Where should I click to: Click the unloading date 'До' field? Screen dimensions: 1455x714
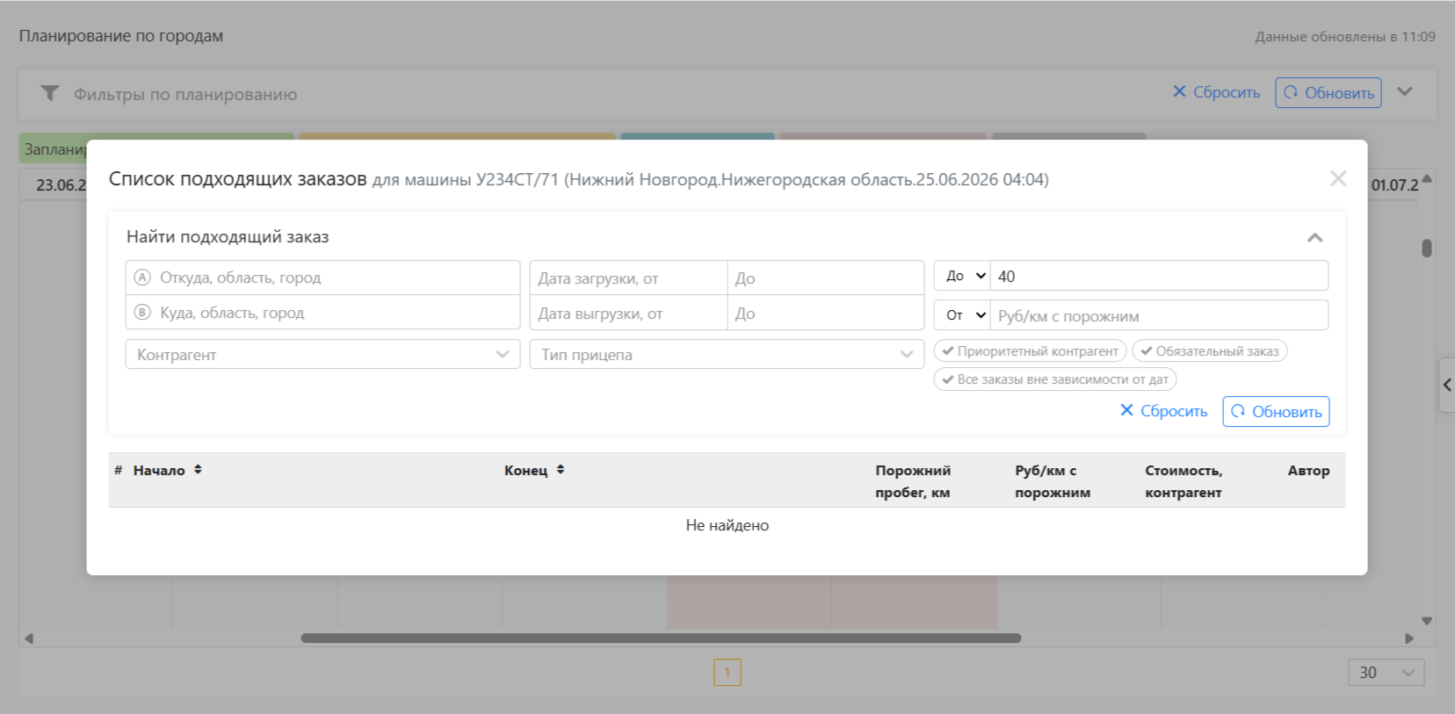coord(825,314)
